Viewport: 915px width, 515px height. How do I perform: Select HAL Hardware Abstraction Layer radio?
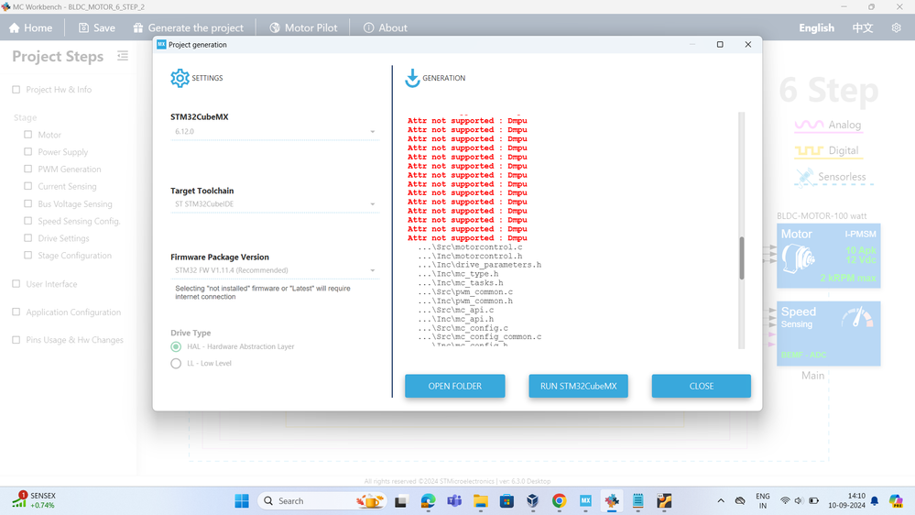176,346
